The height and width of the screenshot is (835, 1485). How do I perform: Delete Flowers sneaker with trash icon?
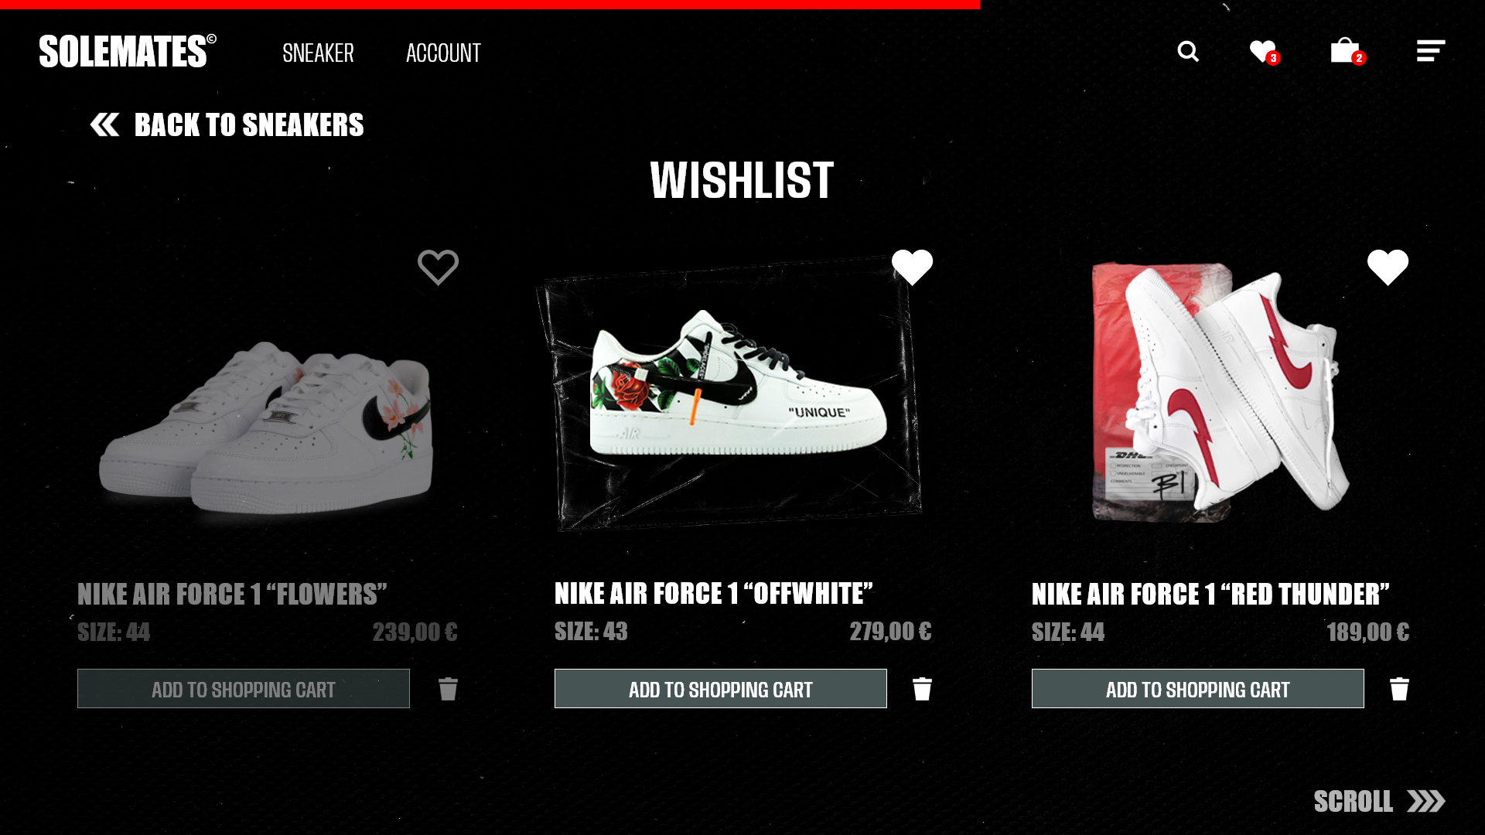pos(448,688)
